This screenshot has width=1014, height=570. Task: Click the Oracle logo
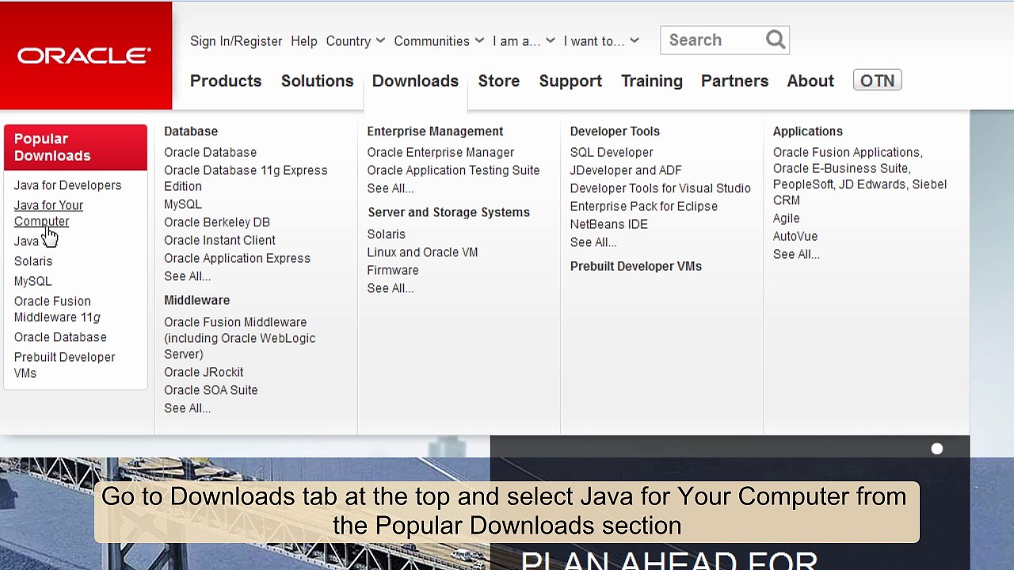point(84,55)
